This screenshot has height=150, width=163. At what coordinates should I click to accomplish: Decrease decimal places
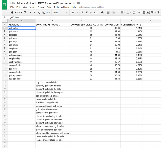pyautogui.click(x=39, y=13)
